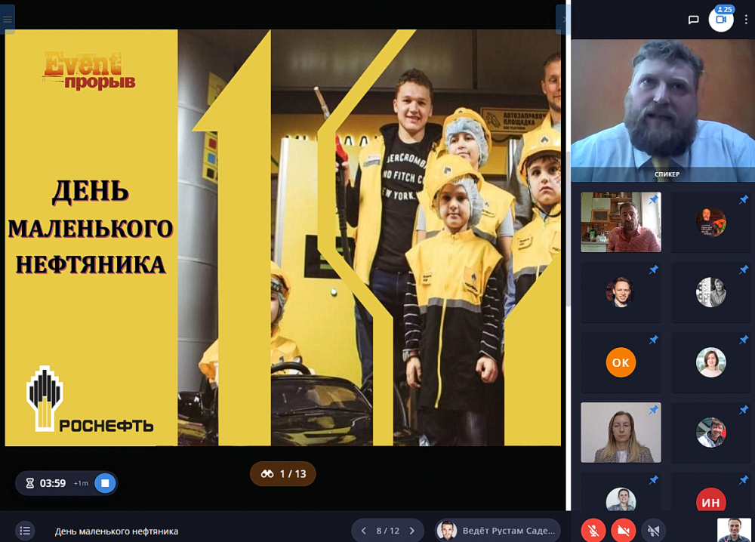The image size is (755, 542).
Task: Open the chat panel icon
Action: [x=693, y=20]
